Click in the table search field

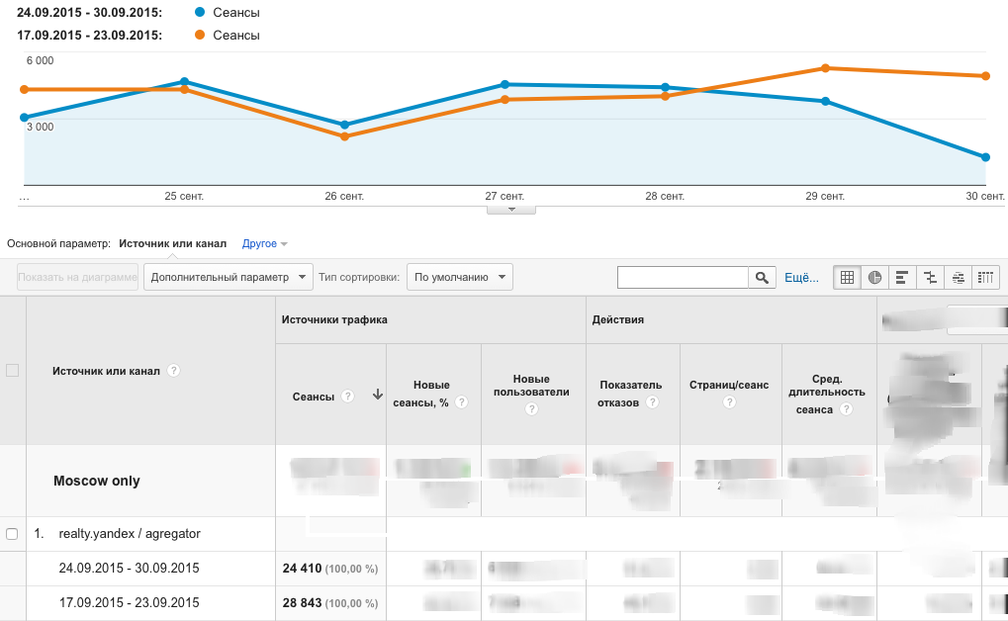pyautogui.click(x=683, y=277)
